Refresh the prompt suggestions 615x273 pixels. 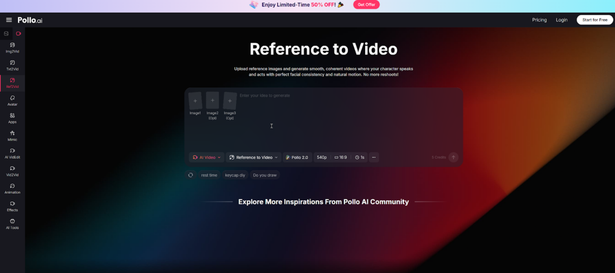click(190, 175)
